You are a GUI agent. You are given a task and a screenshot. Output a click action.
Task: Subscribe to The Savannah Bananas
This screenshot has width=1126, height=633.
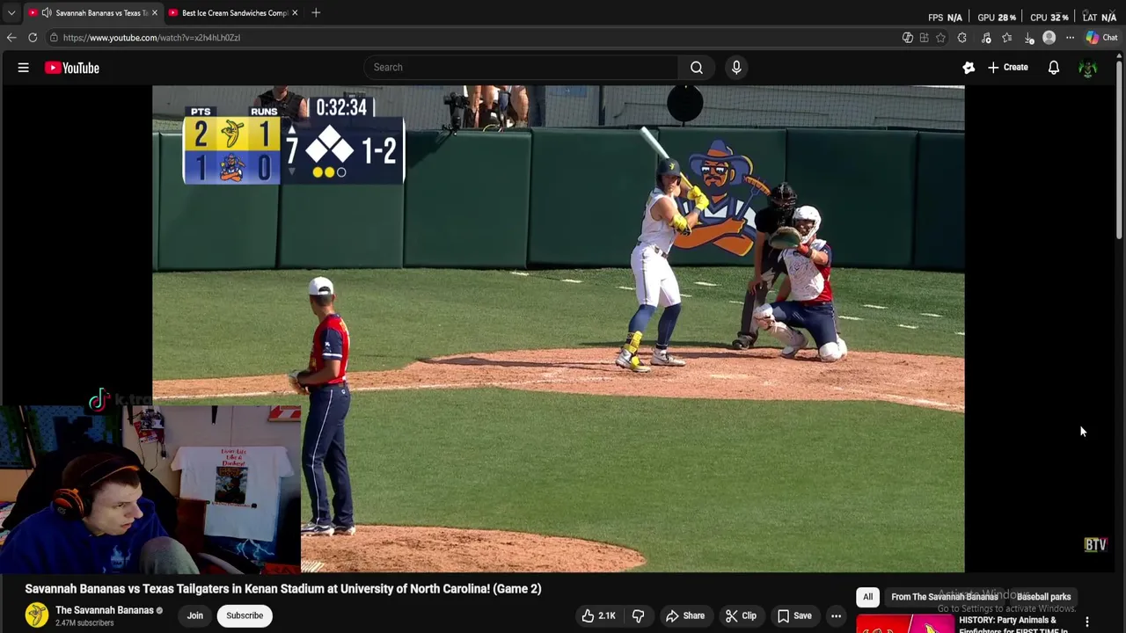(245, 615)
